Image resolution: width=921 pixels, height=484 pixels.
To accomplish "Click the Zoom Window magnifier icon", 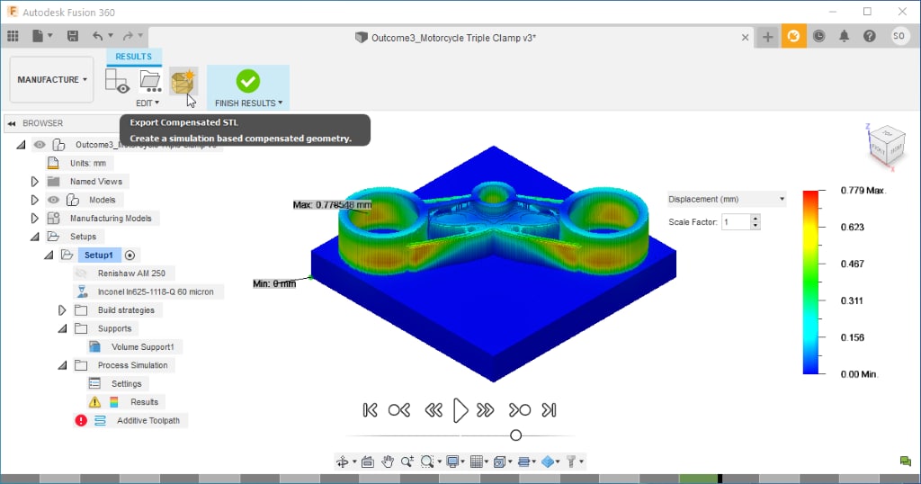I will pyautogui.click(x=427, y=462).
